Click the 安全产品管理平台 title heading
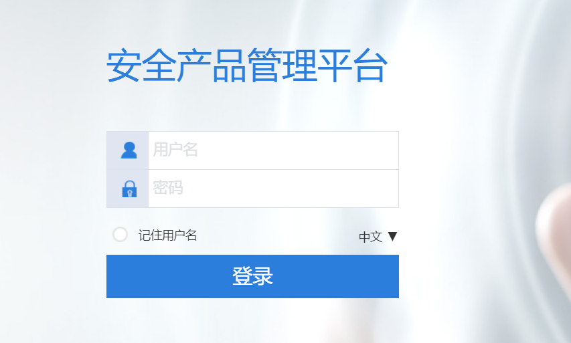This screenshot has width=571, height=343. pos(246,66)
